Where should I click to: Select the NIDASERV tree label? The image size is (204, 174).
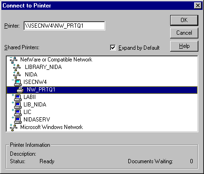click(37, 120)
